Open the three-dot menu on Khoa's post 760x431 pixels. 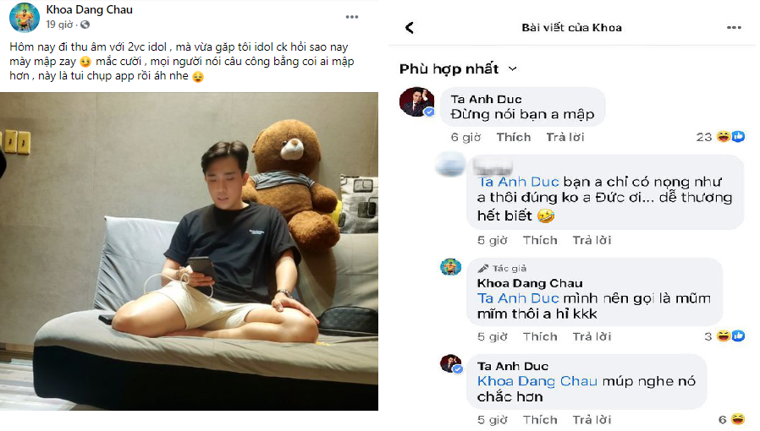(352, 17)
